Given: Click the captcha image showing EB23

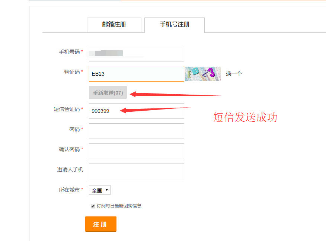Looking at the screenshot, I should pyautogui.click(x=203, y=74).
